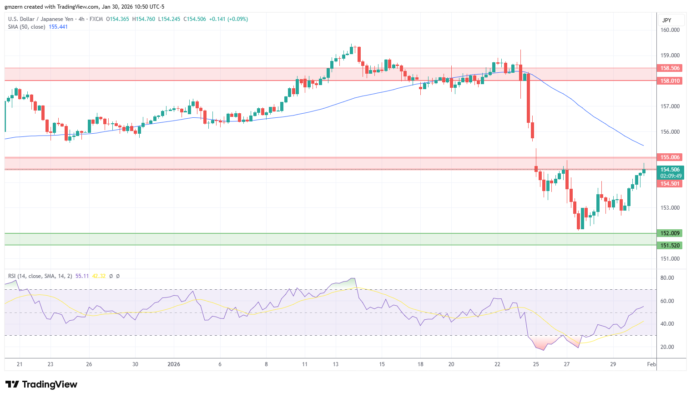Click the 159.000 price axis tick
The height and width of the screenshot is (398, 691).
670,55
